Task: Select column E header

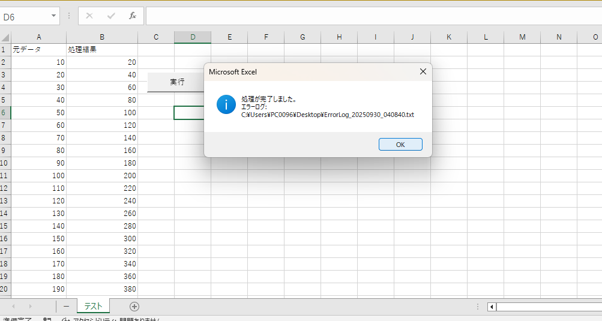Action: [x=230, y=37]
